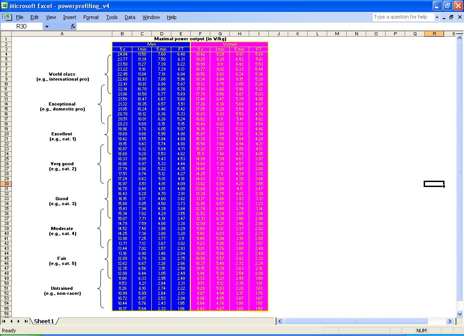Click the blue Men header cell
Image resolution: width=464 pixels, height=336 pixels.
pos(151,44)
